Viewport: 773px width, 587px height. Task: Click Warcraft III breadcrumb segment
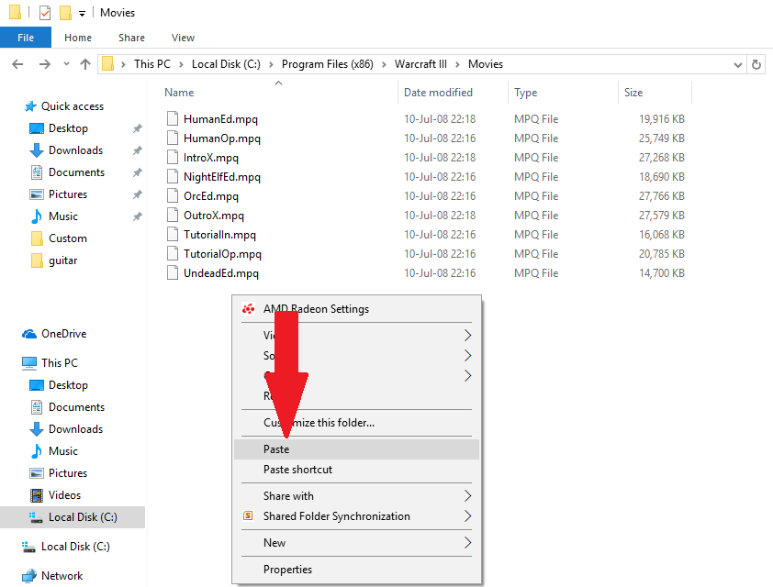[x=421, y=64]
